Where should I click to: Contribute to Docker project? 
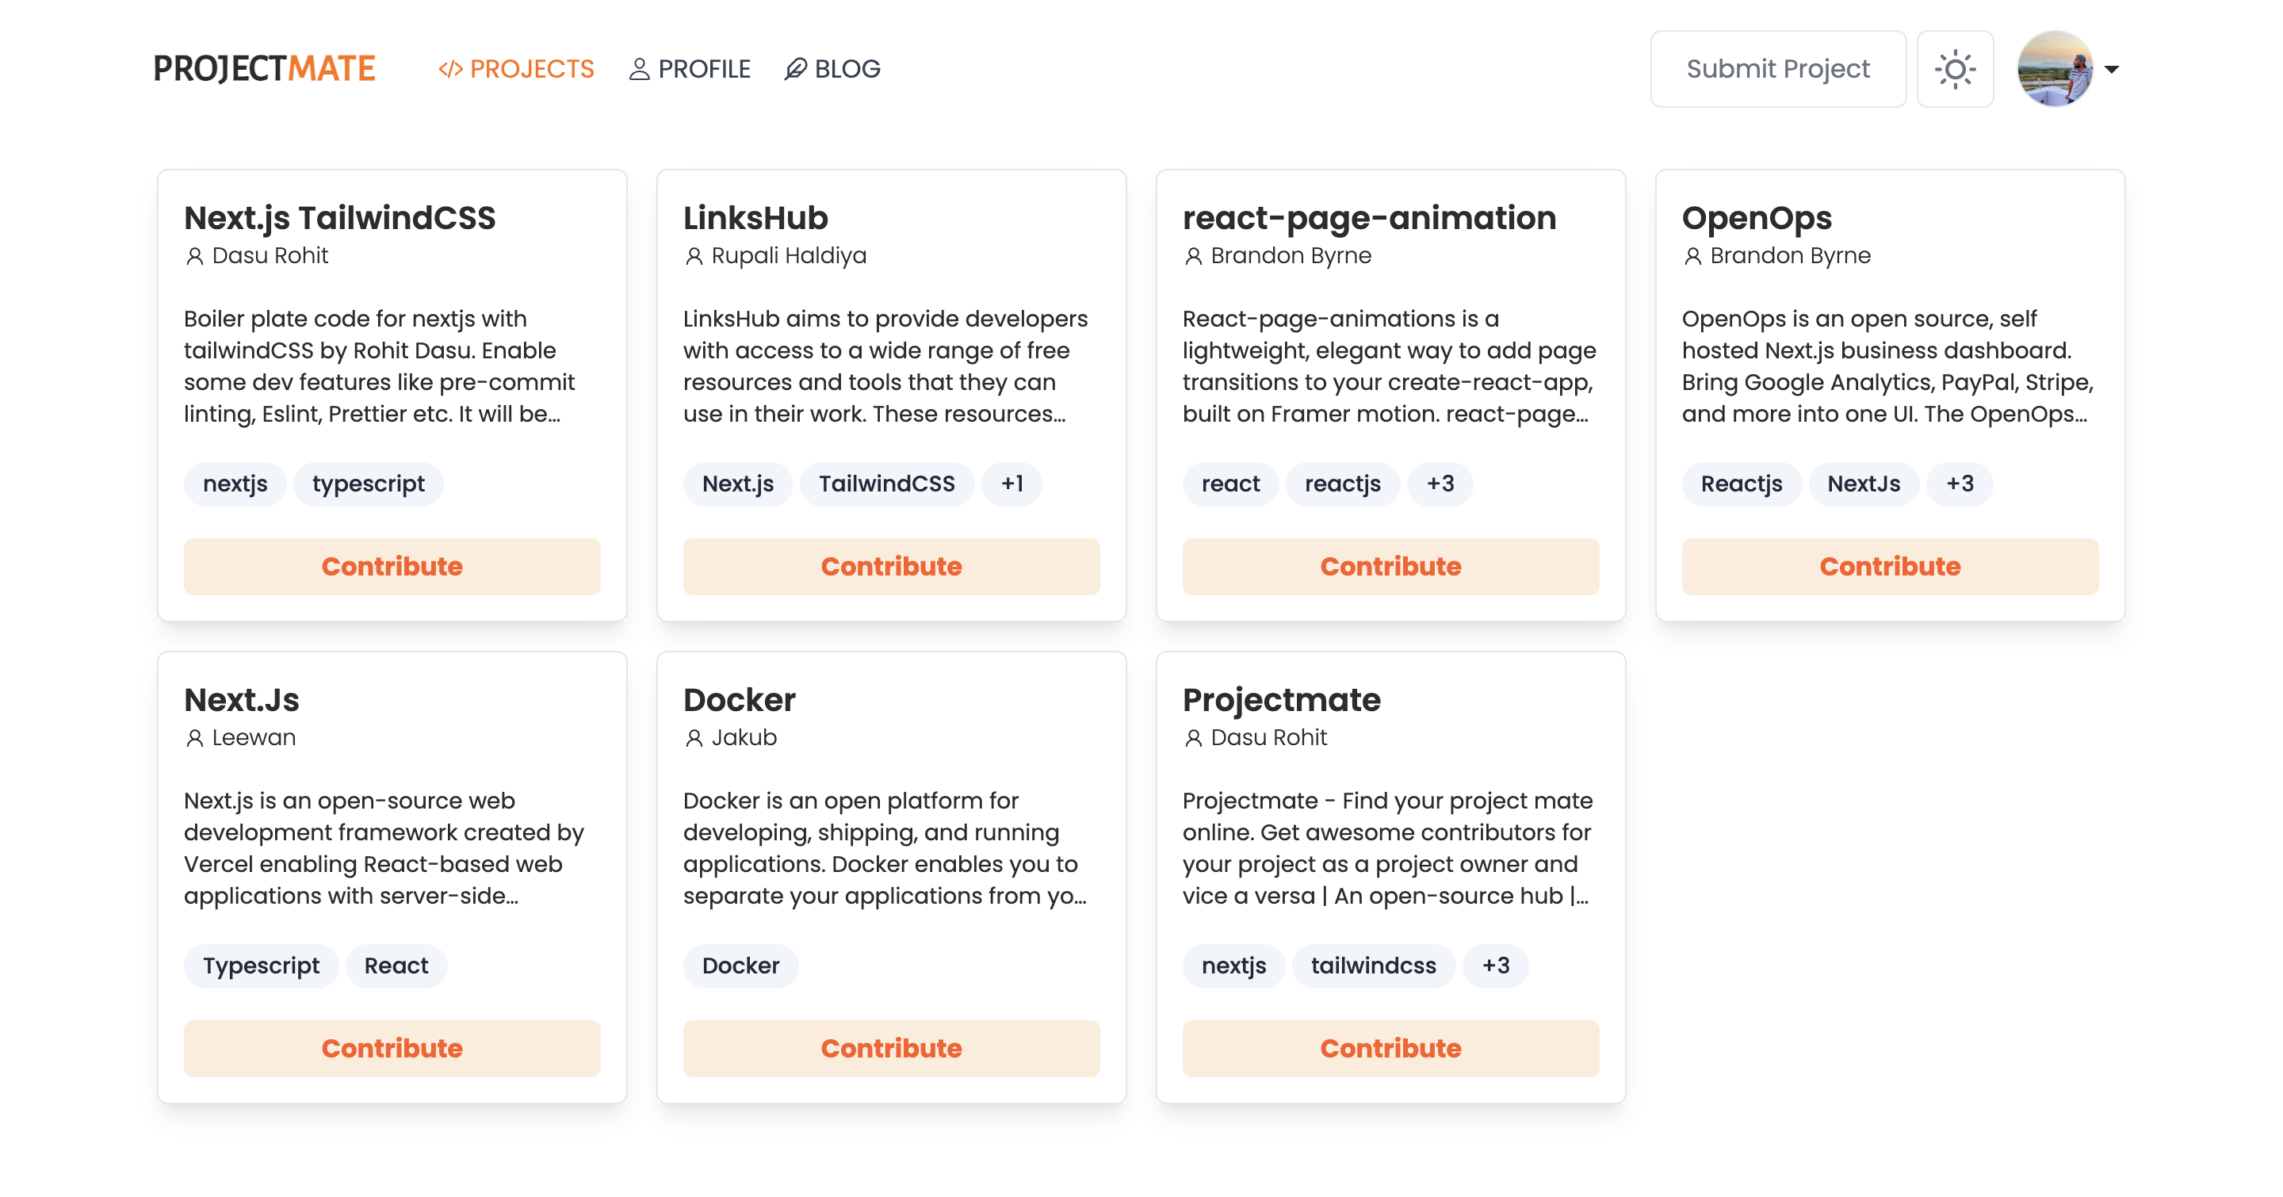pos(892,1048)
